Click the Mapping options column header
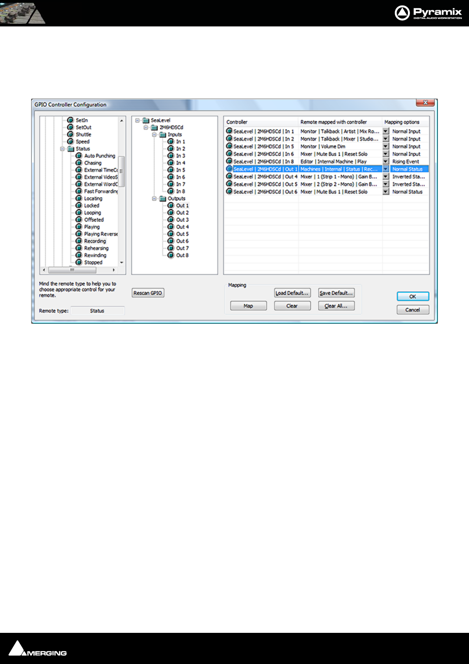Image resolution: width=469 pixels, height=664 pixels. click(406, 122)
